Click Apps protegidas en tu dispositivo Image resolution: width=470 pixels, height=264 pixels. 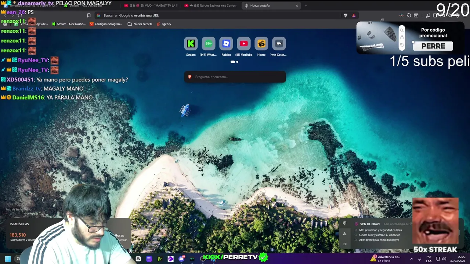click(x=379, y=240)
